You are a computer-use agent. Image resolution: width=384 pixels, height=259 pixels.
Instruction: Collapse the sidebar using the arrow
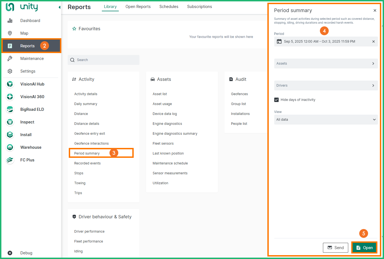[x=59, y=7]
